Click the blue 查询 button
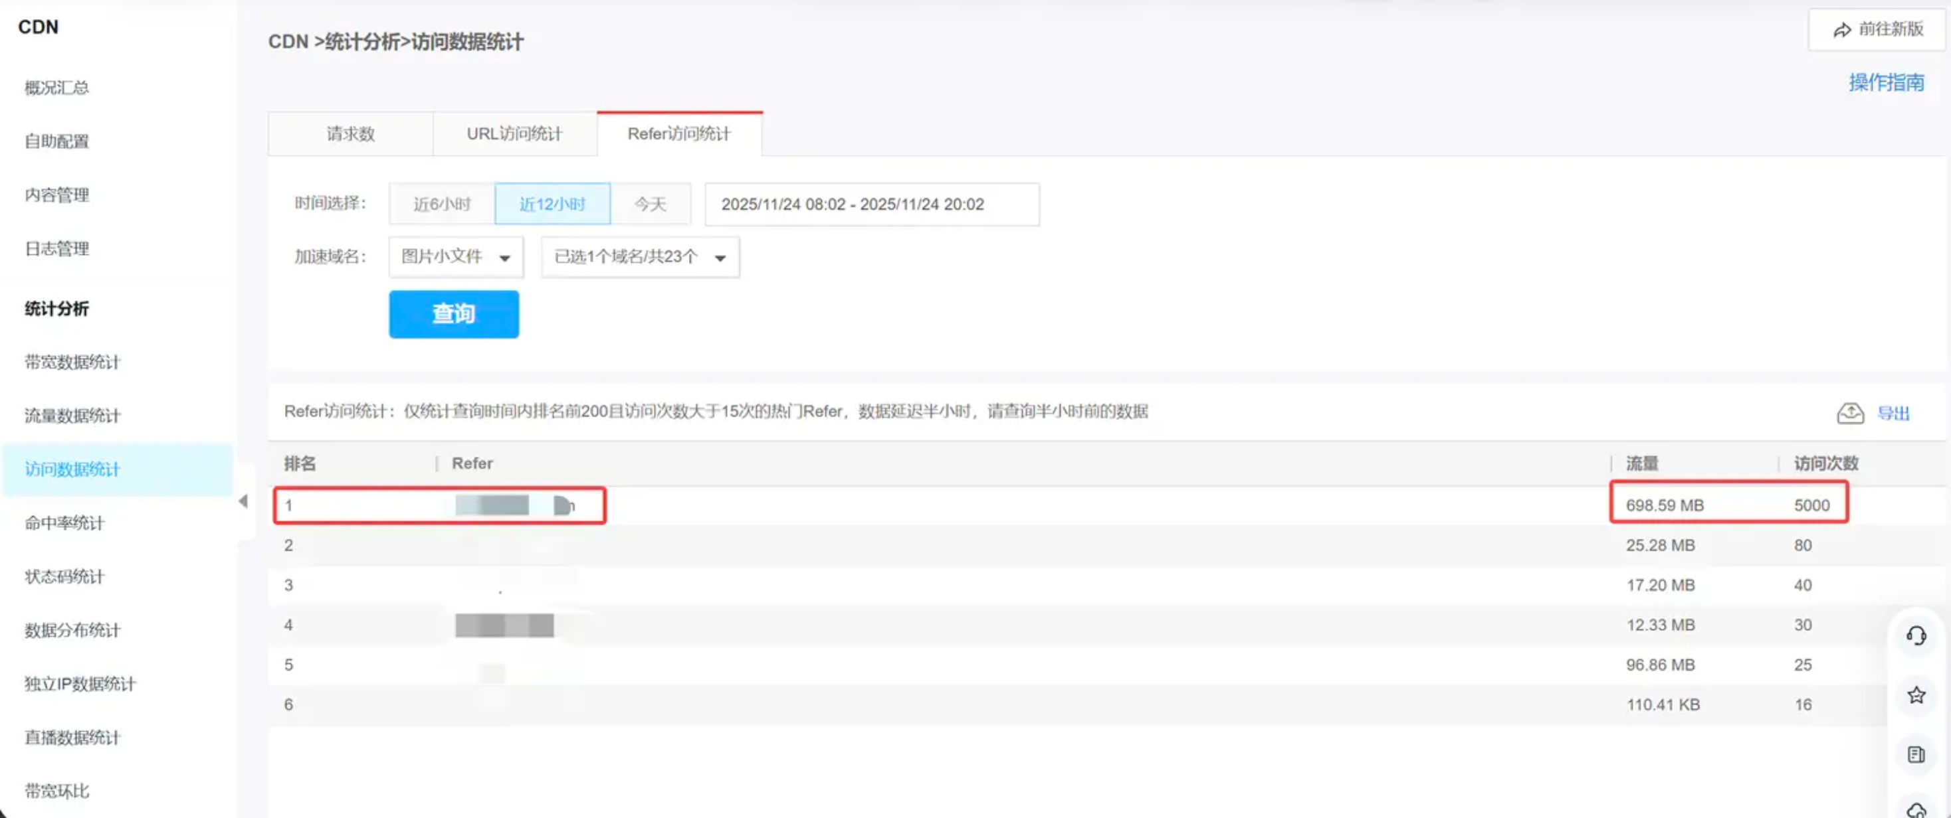The height and width of the screenshot is (818, 1951). pos(453,314)
